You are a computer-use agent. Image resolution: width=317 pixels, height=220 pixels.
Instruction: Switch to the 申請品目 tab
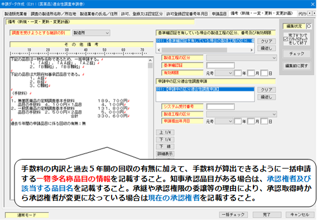pyautogui.click(x=219, y=14)
